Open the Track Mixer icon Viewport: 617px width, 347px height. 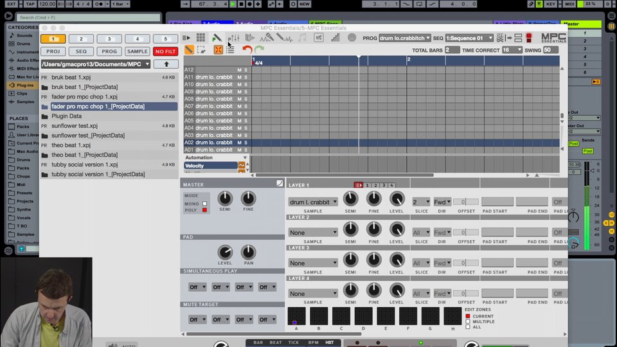point(250,38)
